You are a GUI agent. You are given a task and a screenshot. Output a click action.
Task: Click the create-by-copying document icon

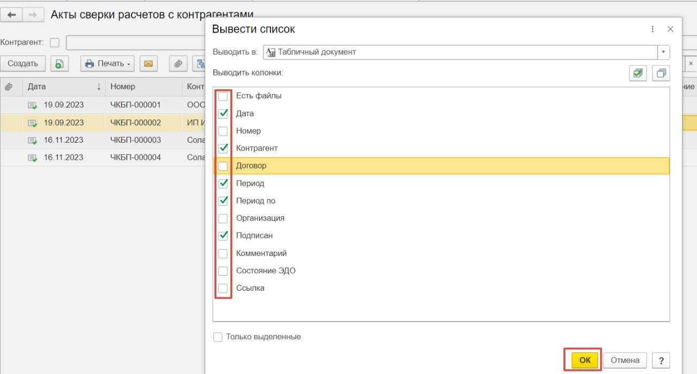coord(60,64)
